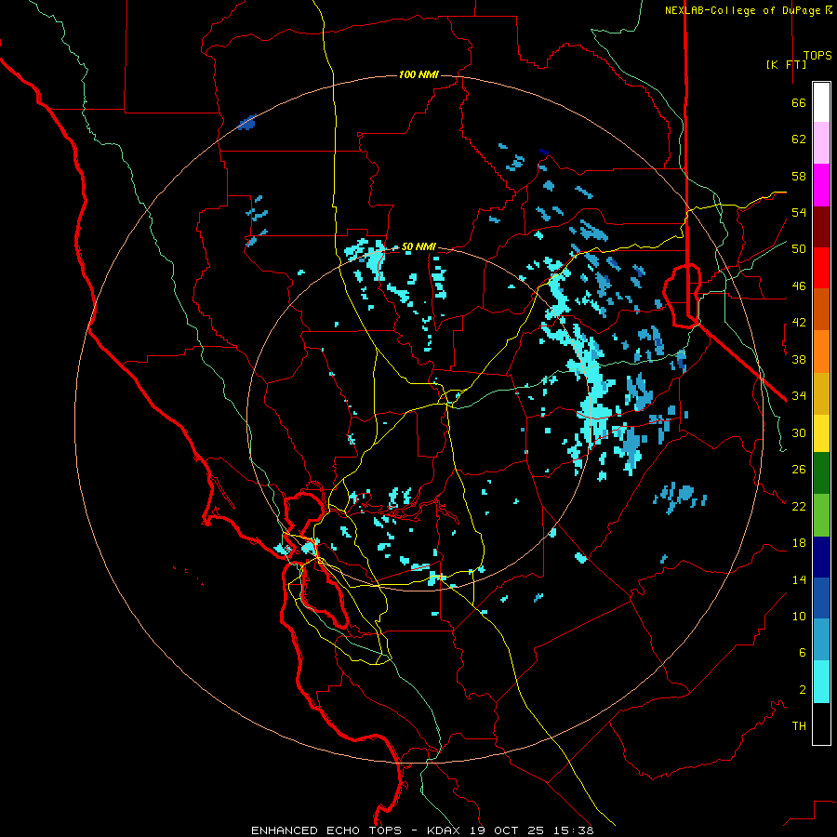The image size is (837, 837).
Task: Click the light pink legend swatch
Action: click(821, 143)
